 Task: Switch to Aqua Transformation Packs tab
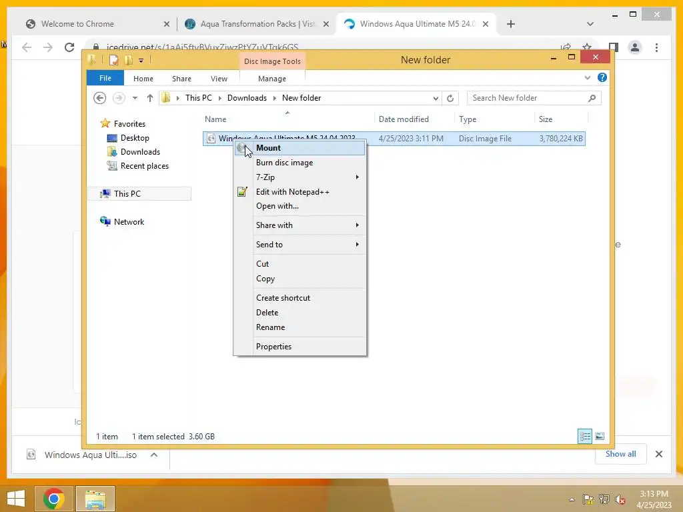pyautogui.click(x=257, y=24)
